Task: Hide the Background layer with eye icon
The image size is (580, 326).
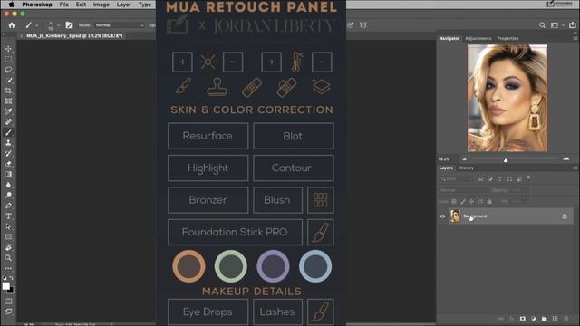Action: point(443,216)
